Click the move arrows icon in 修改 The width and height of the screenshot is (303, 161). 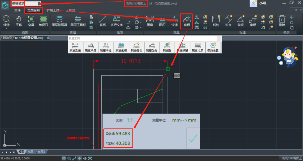[x=292, y=17]
